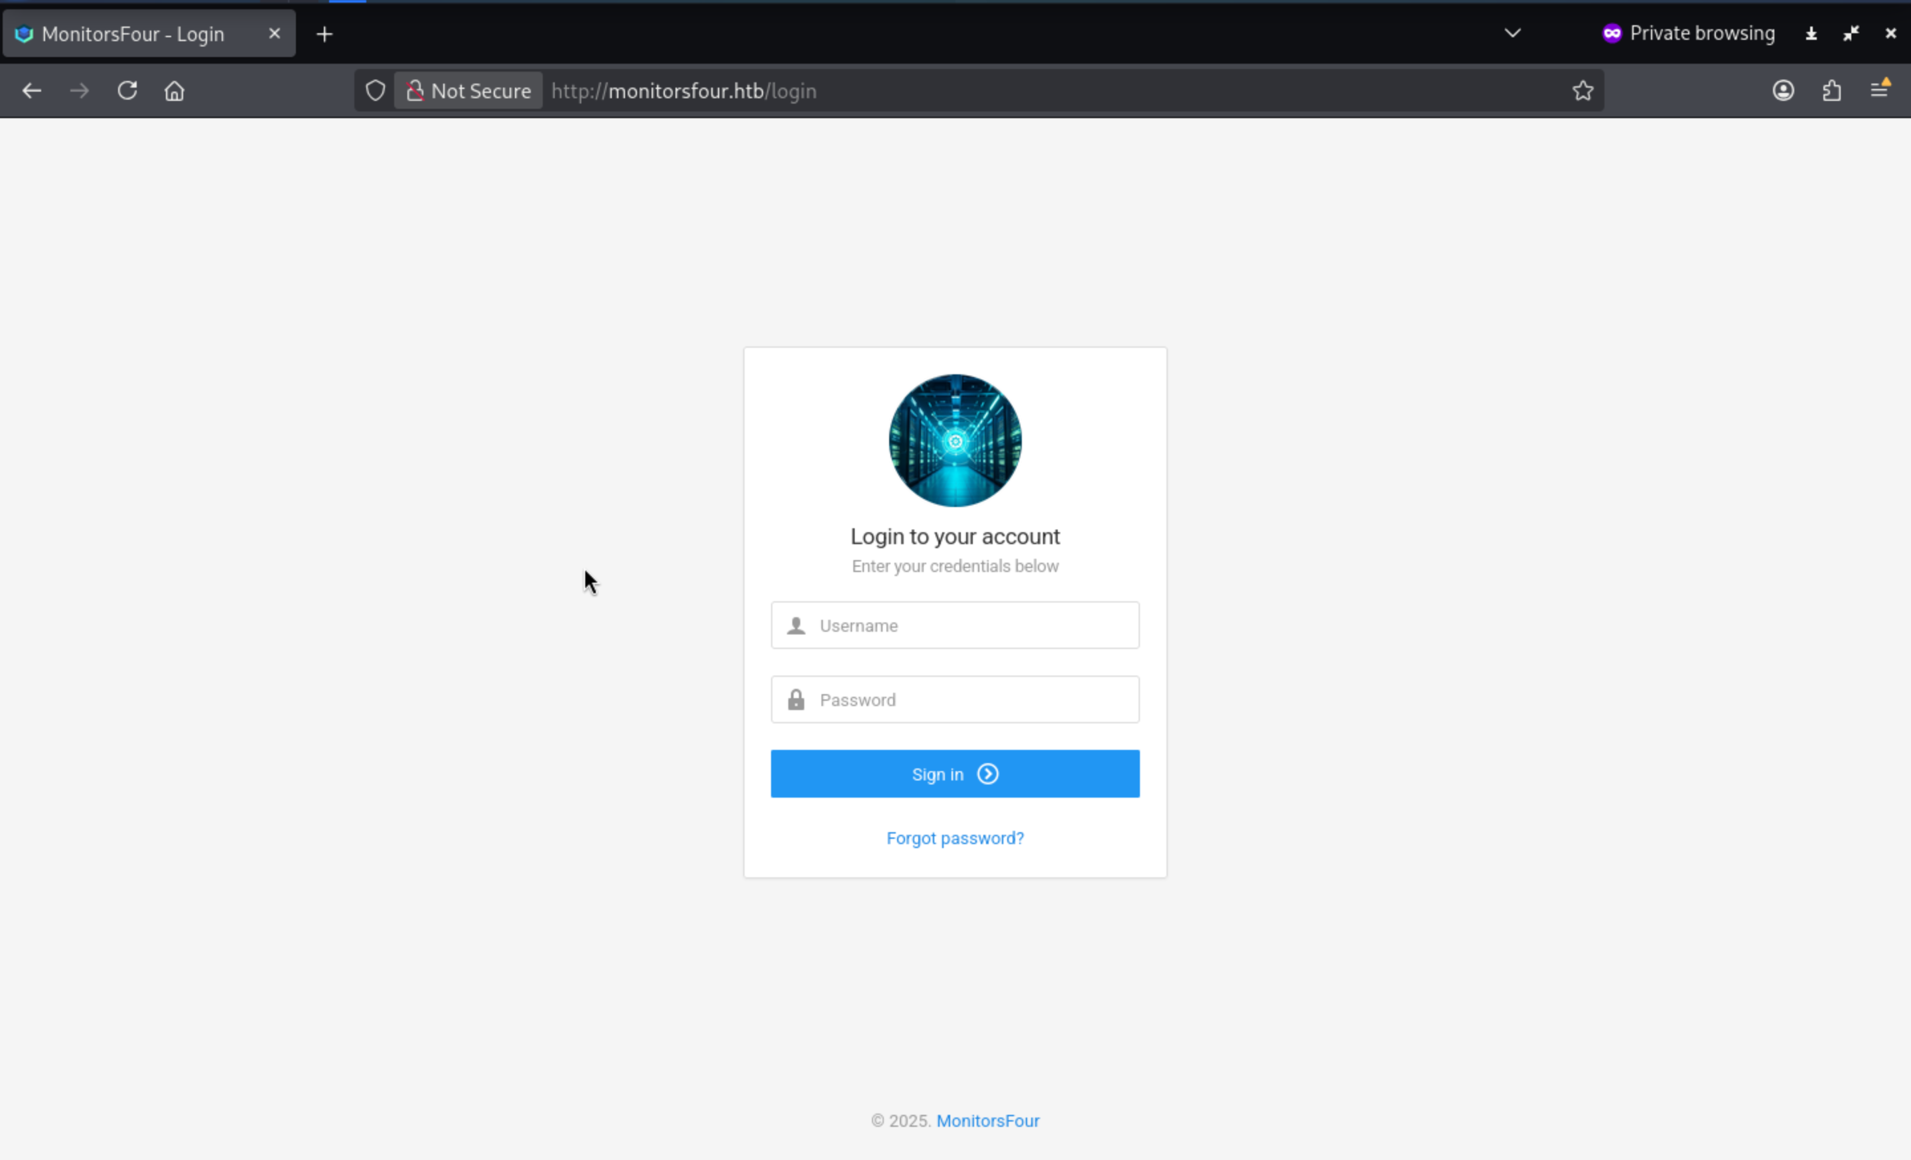This screenshot has width=1911, height=1160.
Task: Go to browser home page
Action: point(175,91)
